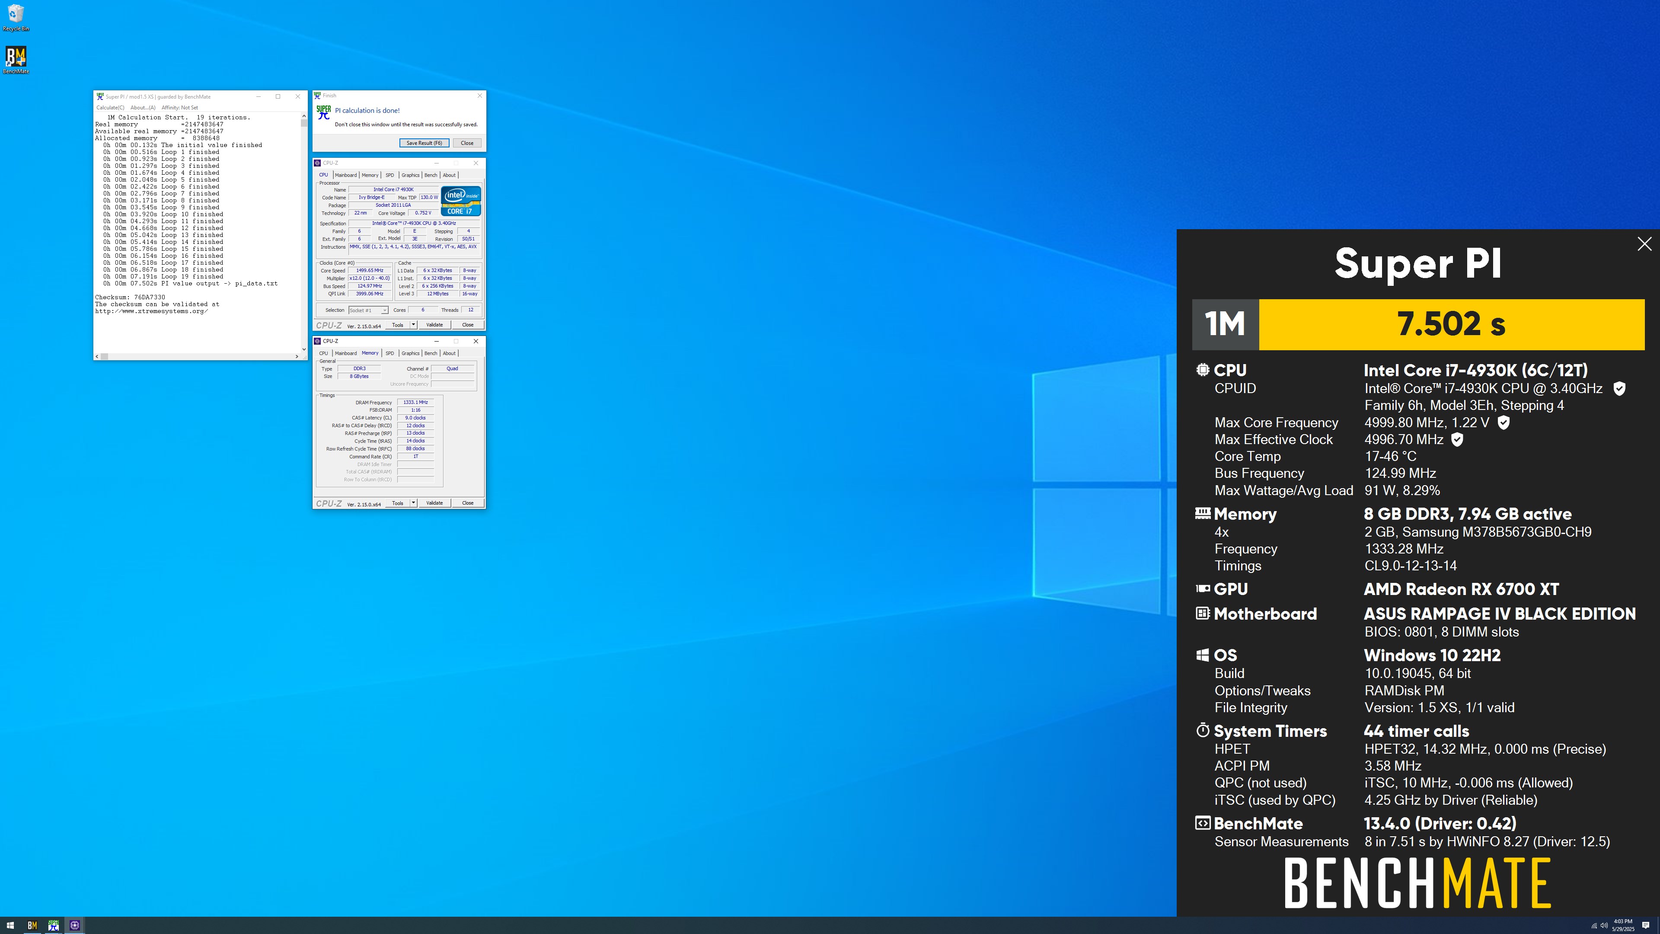Click the lower CPU-Z window title icon
Image resolution: width=1660 pixels, height=934 pixels.
[318, 341]
